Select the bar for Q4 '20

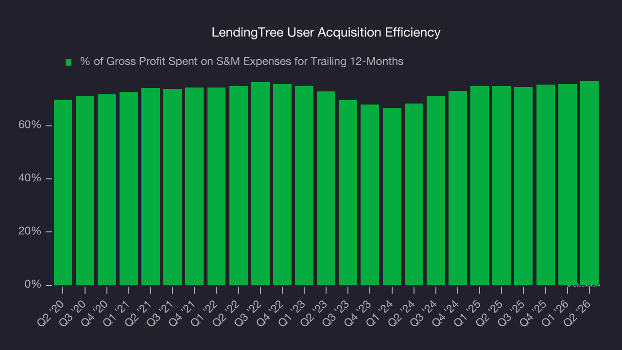107,190
